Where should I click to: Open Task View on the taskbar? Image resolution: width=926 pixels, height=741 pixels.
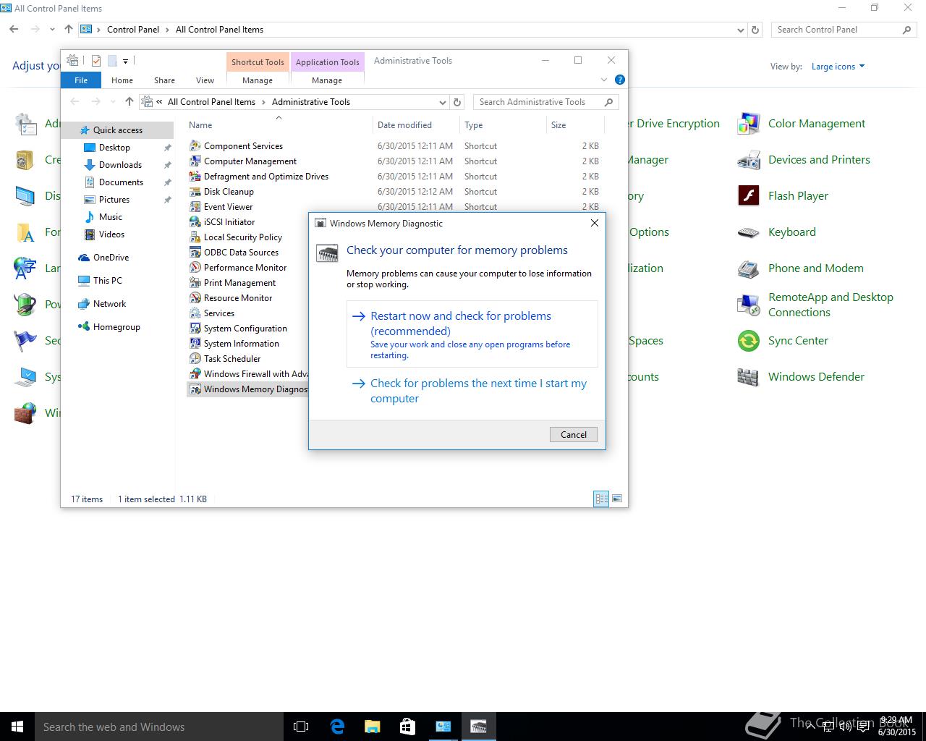coord(301,727)
